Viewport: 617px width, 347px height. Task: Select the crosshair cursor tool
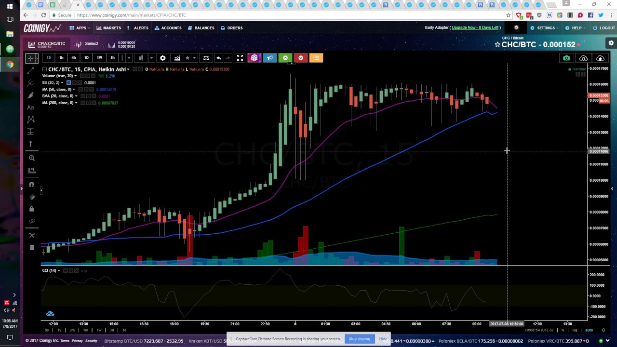(x=31, y=58)
